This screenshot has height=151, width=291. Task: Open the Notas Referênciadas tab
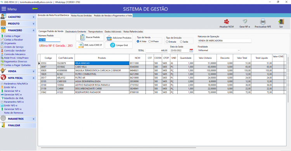click(133, 31)
